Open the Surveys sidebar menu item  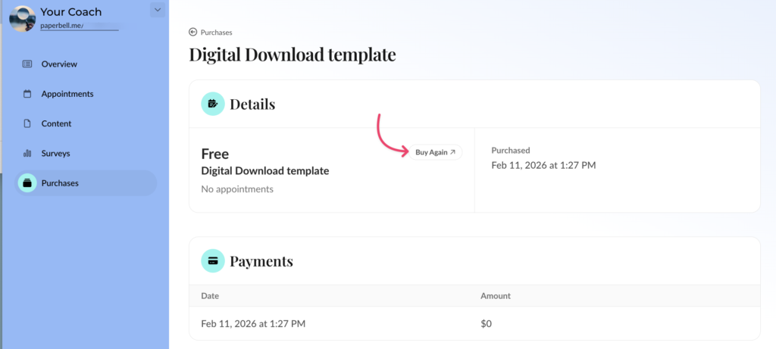pos(55,154)
